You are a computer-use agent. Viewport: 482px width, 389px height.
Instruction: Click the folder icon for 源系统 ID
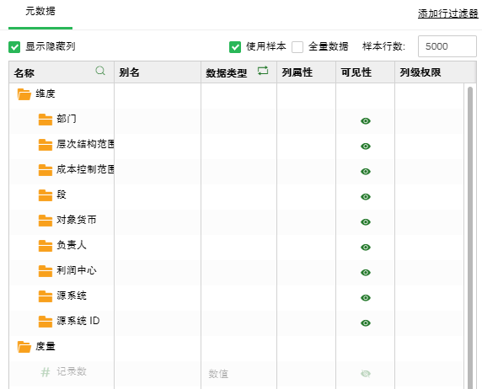[46, 322]
